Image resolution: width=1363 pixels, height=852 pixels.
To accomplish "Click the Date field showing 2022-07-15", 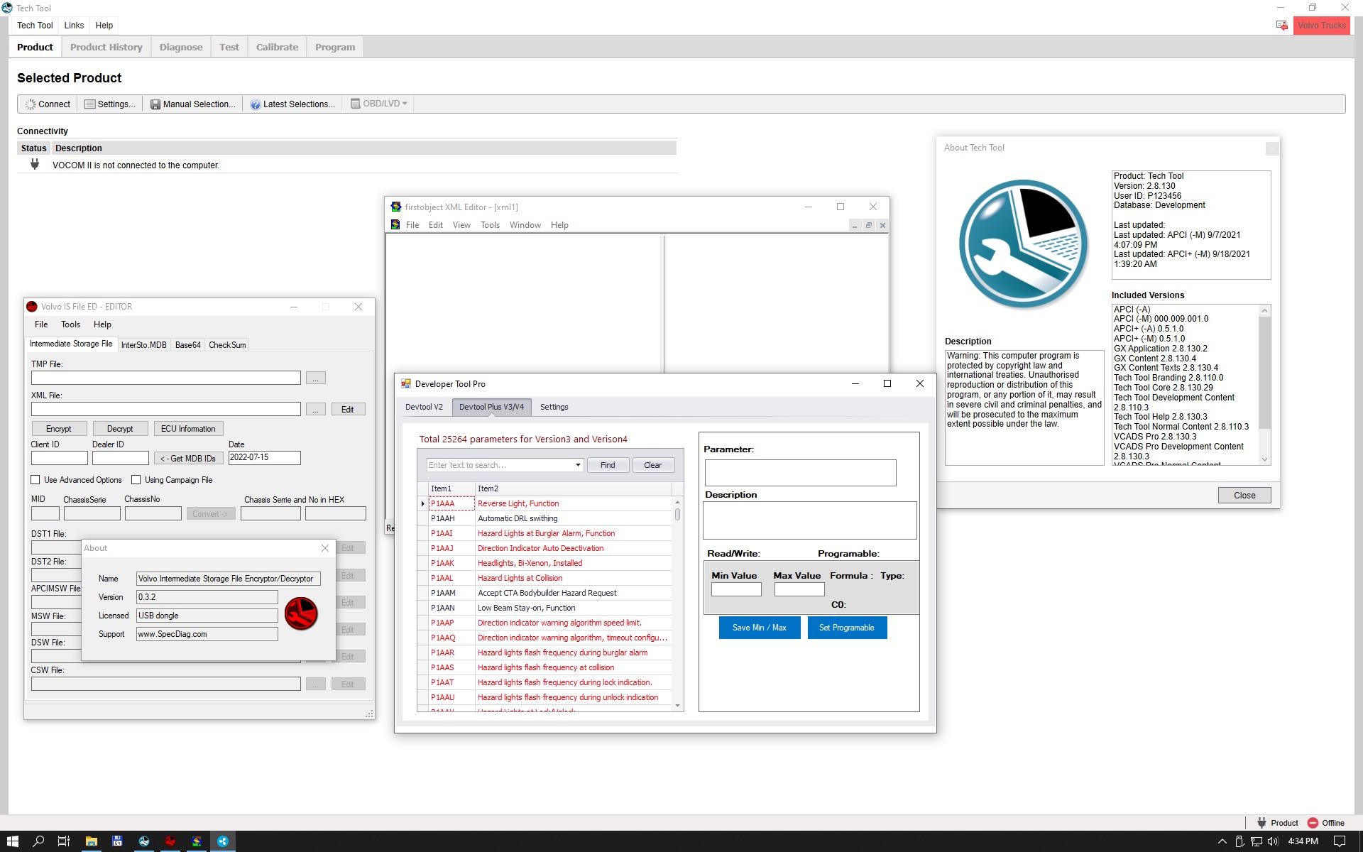I will (265, 458).
